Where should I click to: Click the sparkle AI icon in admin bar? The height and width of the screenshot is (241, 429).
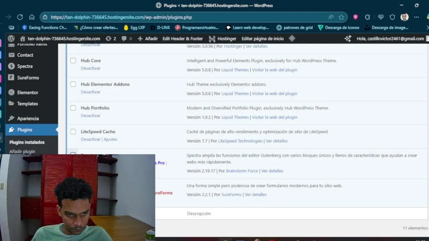coord(348,38)
